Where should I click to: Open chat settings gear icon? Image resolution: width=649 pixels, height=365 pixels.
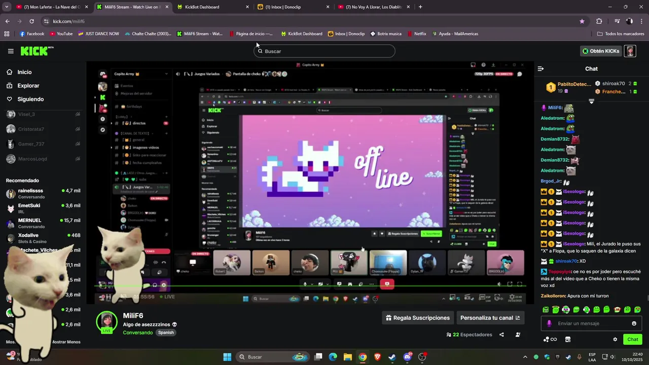[615, 340]
